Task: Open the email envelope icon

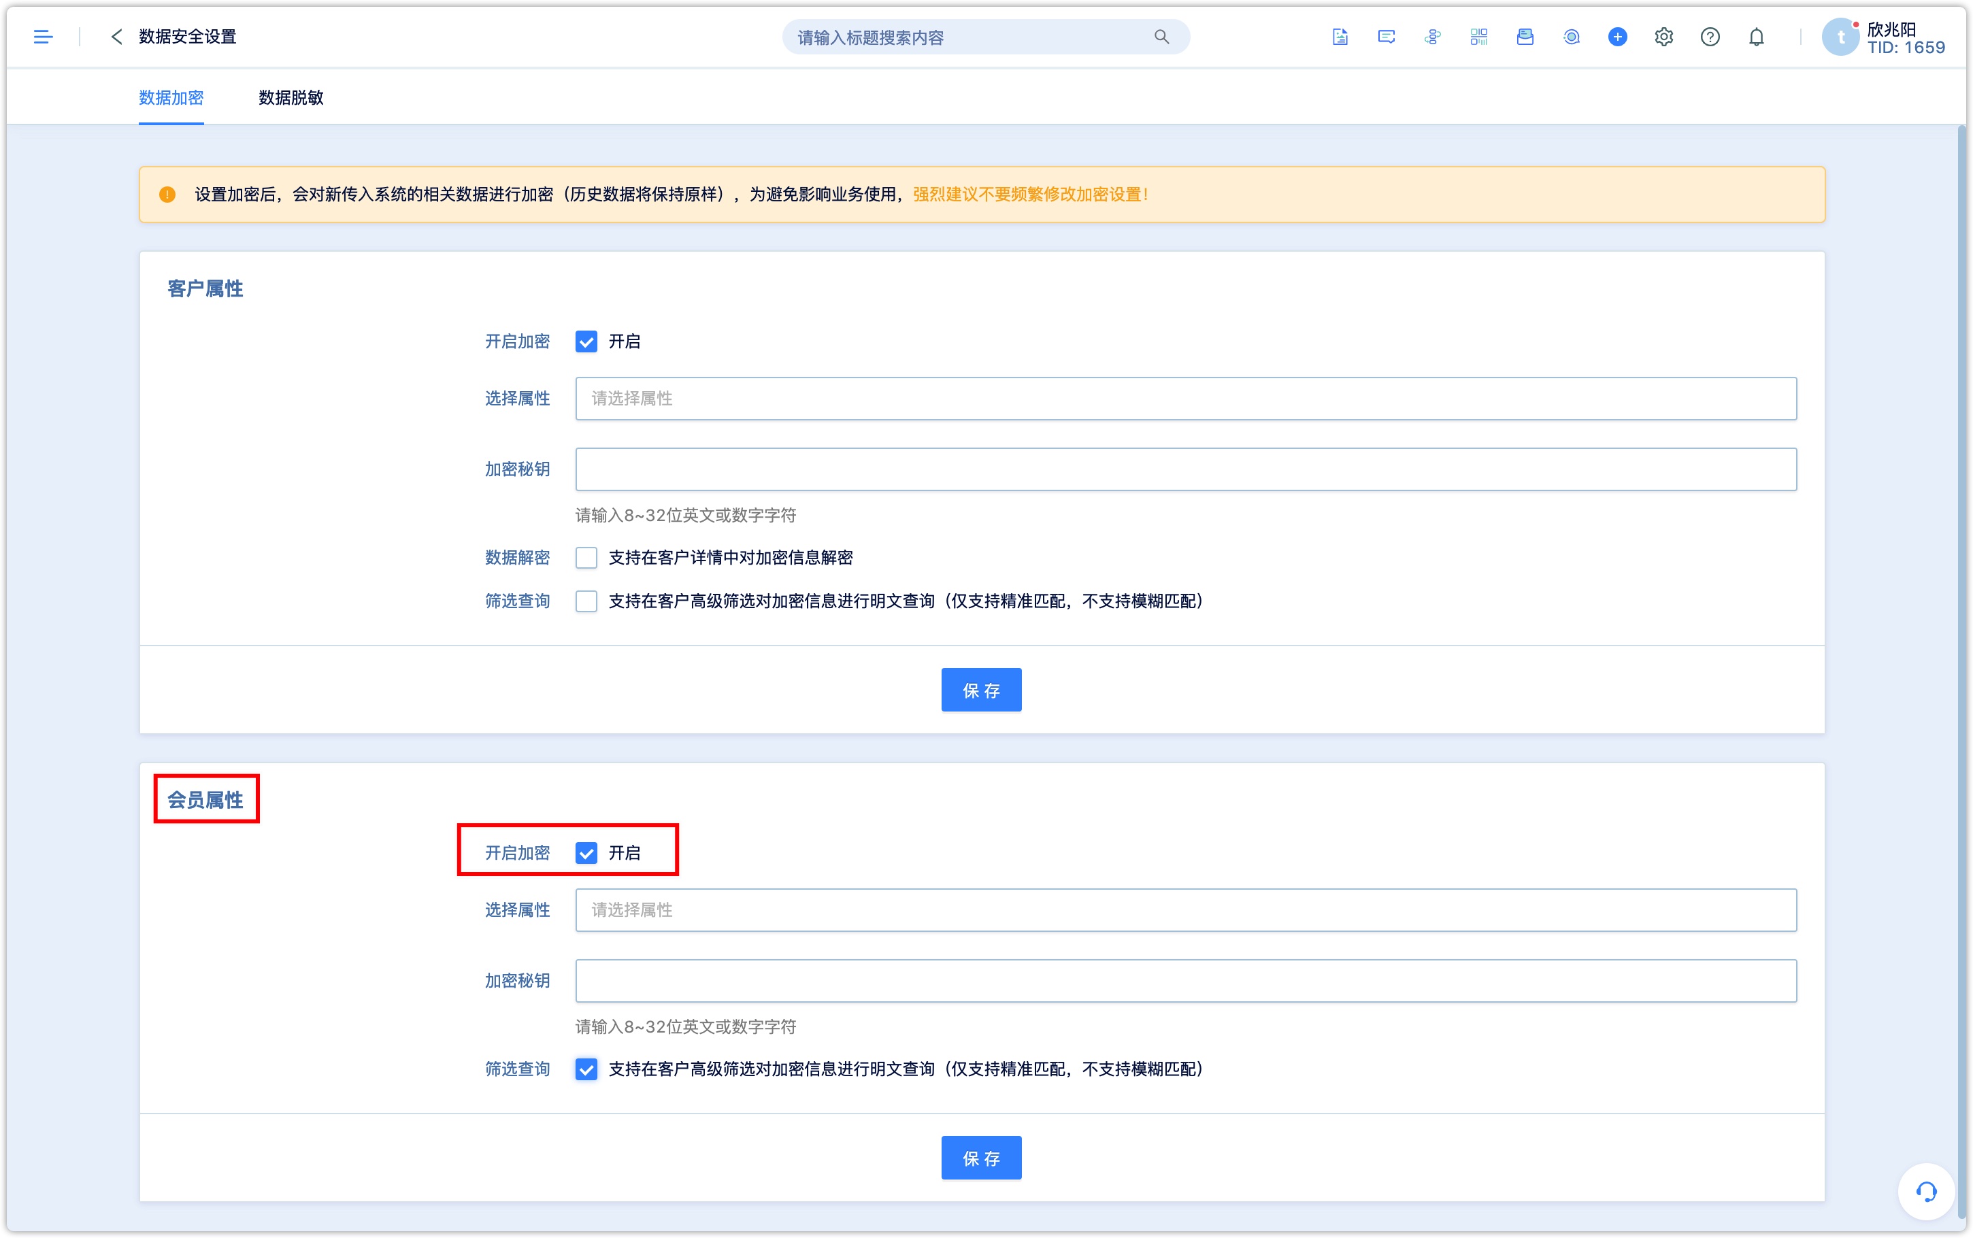Action: tap(1525, 37)
